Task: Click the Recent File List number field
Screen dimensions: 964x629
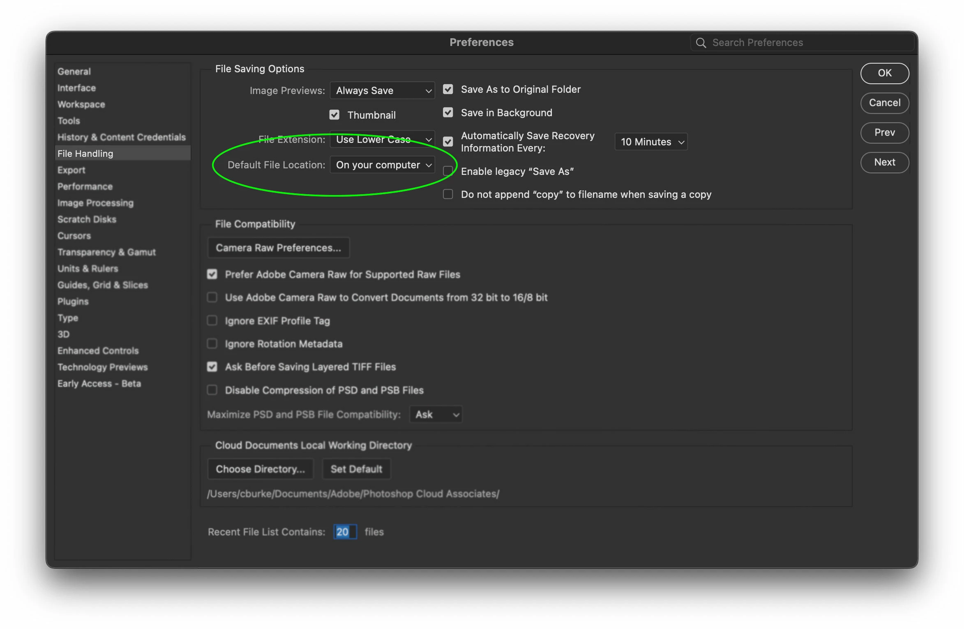Action: pyautogui.click(x=344, y=532)
